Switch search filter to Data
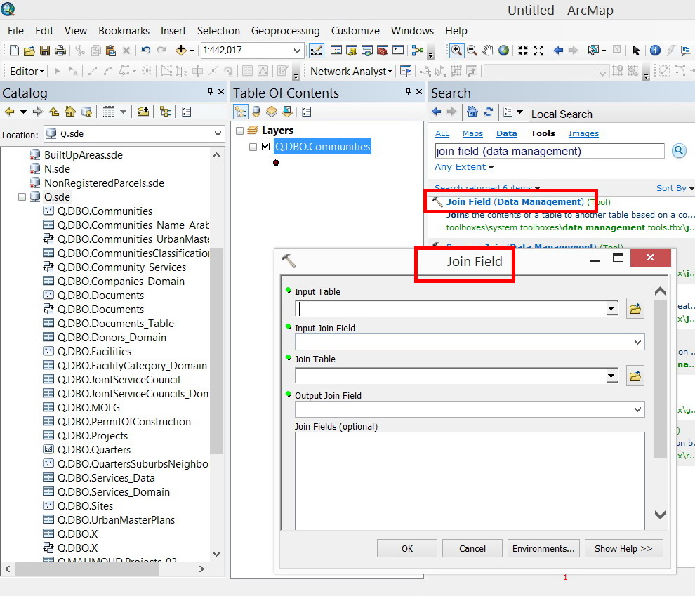The width and height of the screenshot is (695, 596). 507,133
